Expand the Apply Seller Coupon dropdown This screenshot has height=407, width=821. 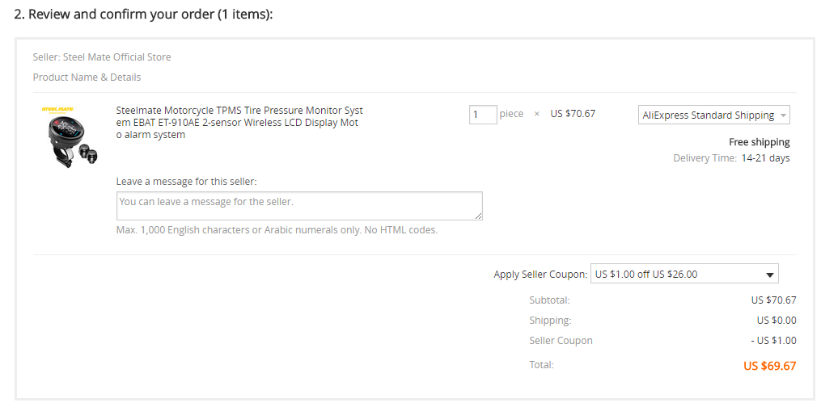(684, 275)
